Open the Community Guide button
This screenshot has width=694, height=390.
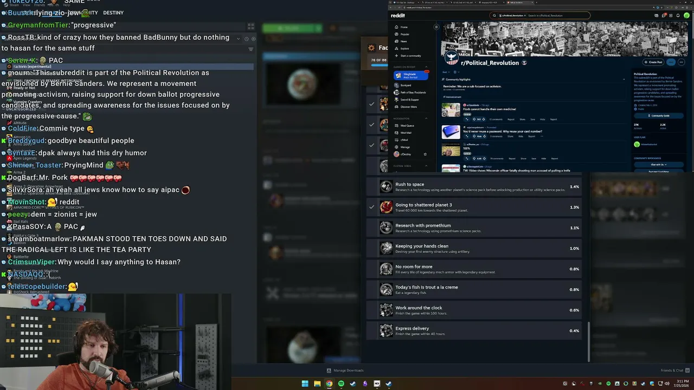(x=659, y=115)
